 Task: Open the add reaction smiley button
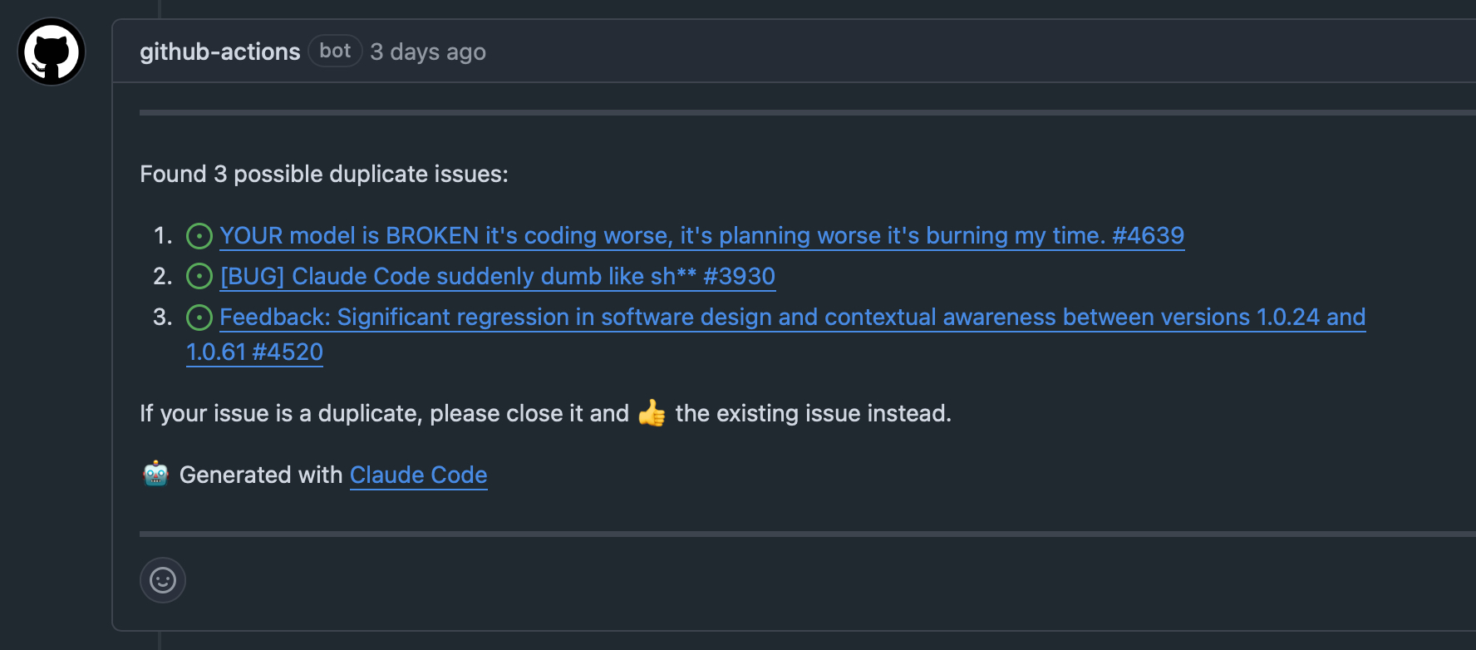[163, 580]
